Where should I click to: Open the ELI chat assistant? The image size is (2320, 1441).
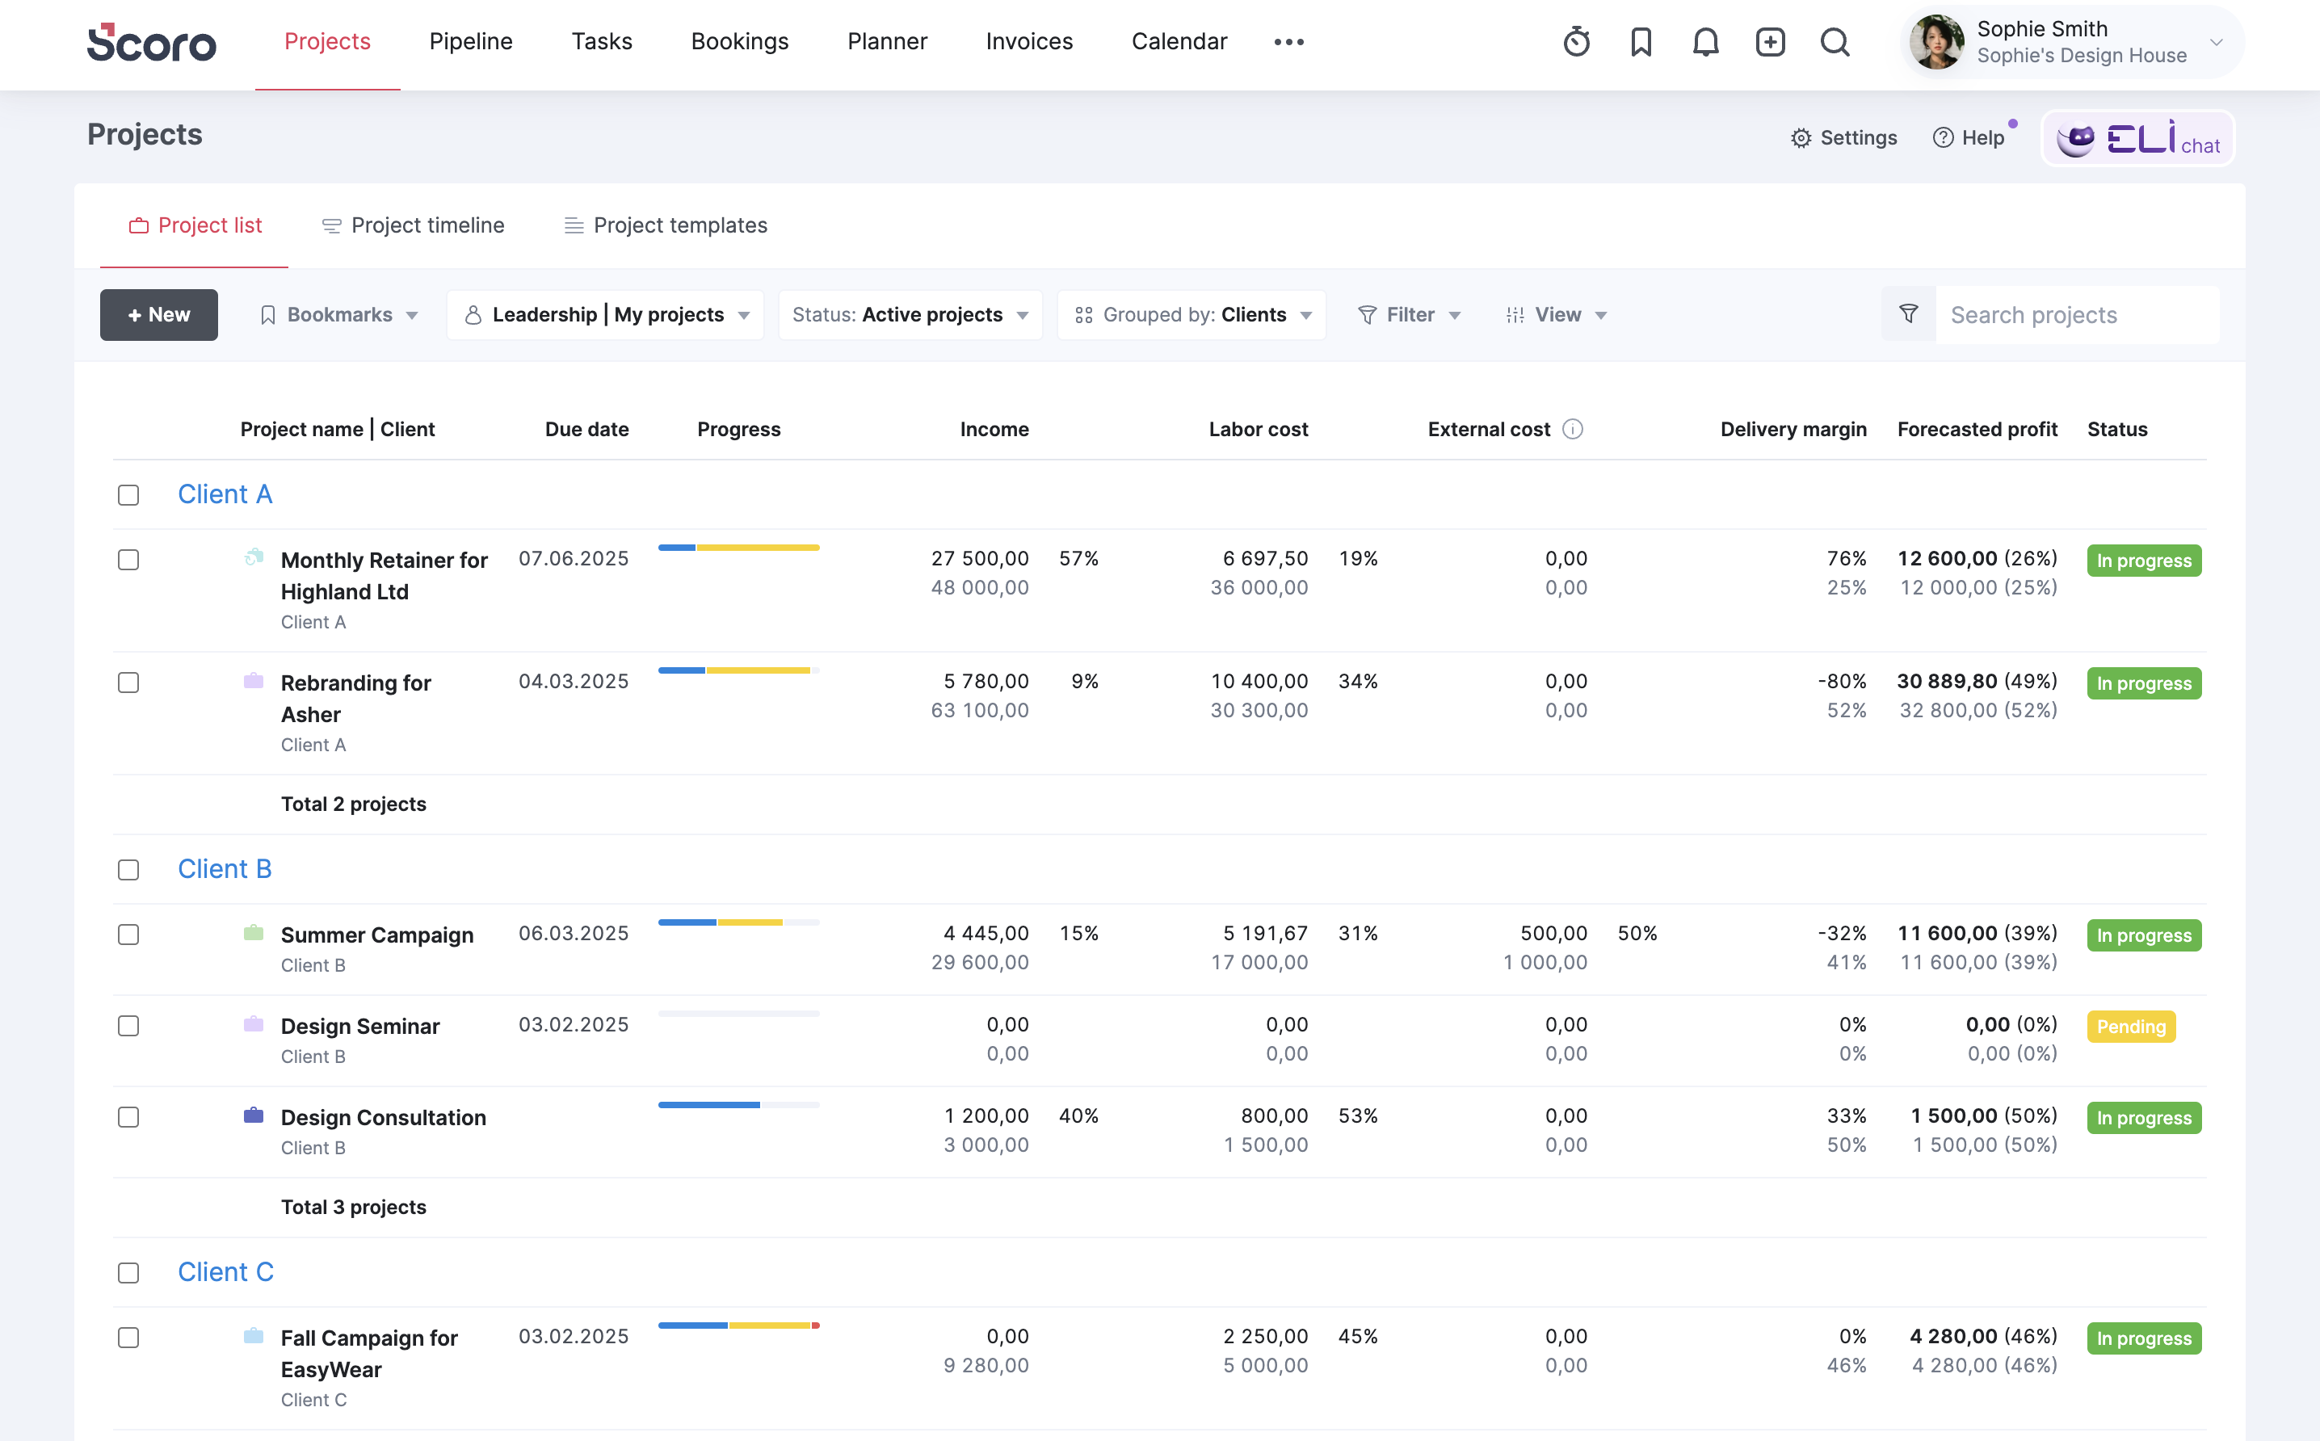2138,139
